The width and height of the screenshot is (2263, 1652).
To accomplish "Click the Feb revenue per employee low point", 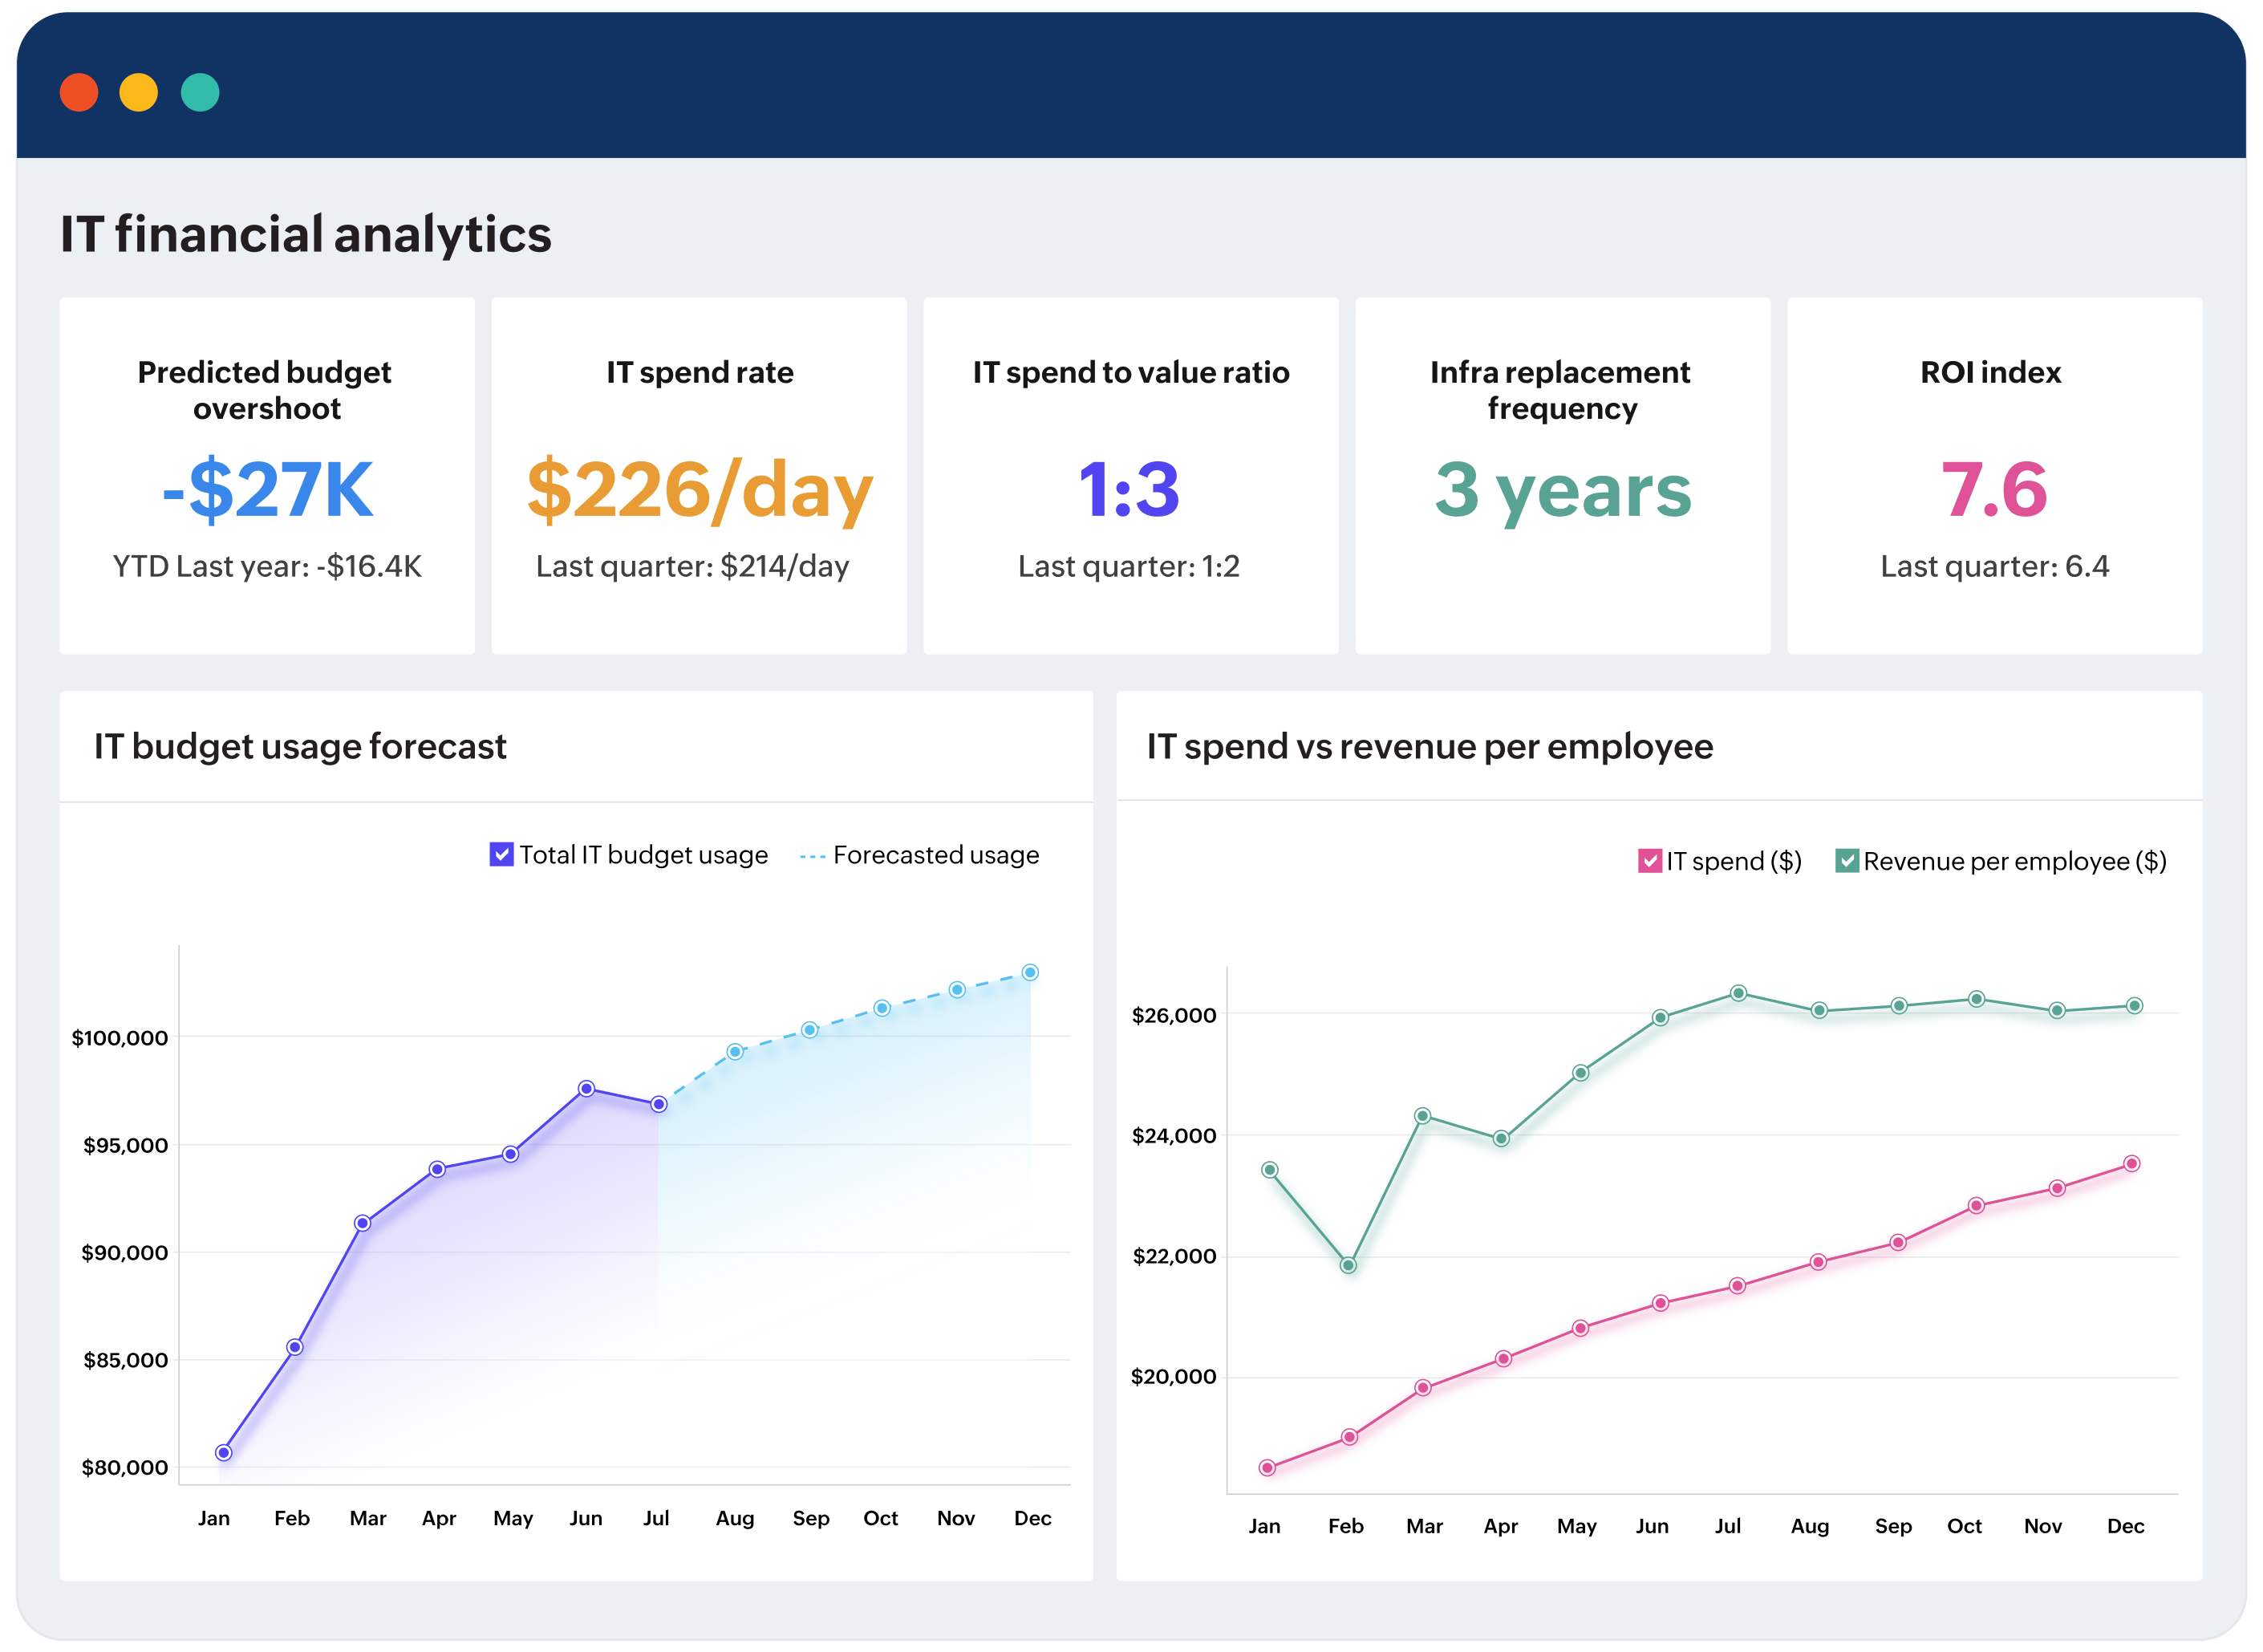I will point(1348,1265).
